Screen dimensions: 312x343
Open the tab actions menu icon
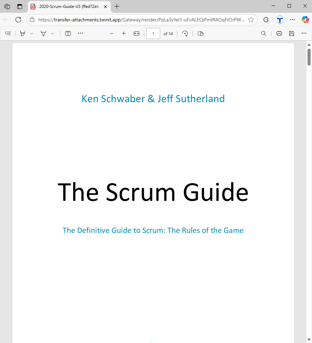click(20, 7)
